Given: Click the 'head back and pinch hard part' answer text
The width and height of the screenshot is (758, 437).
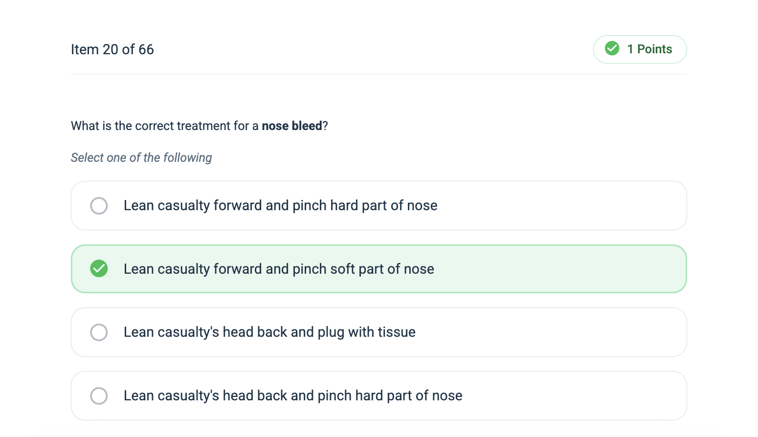Looking at the screenshot, I should coord(293,395).
